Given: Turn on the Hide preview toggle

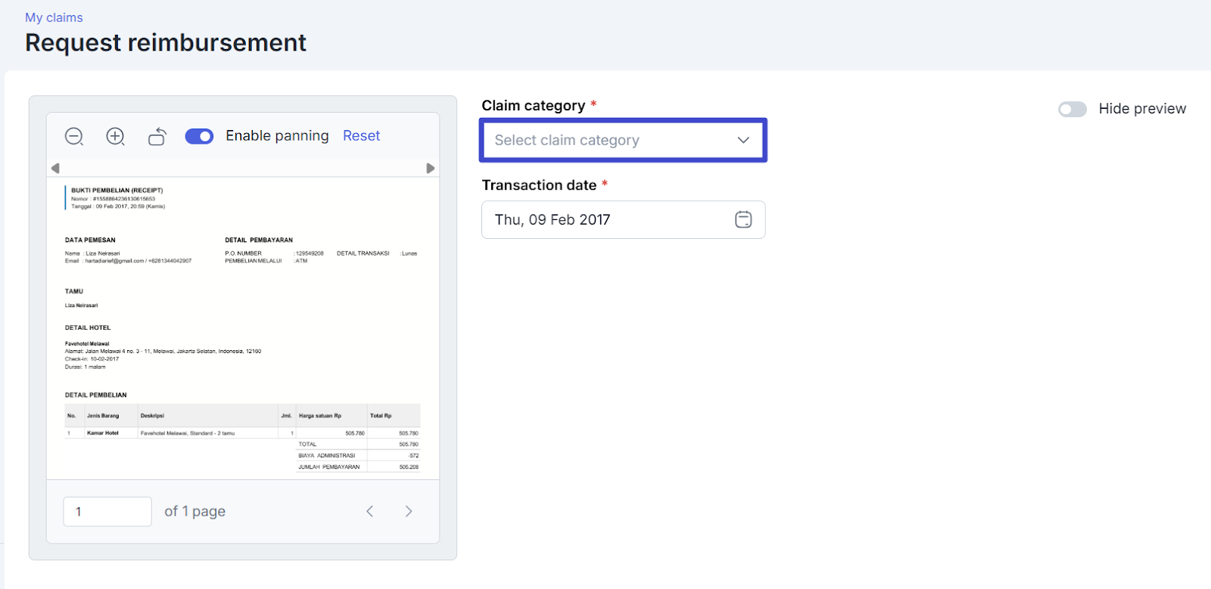Looking at the screenshot, I should [1072, 109].
